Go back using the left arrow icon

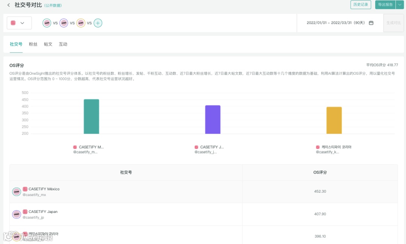coord(9,5)
